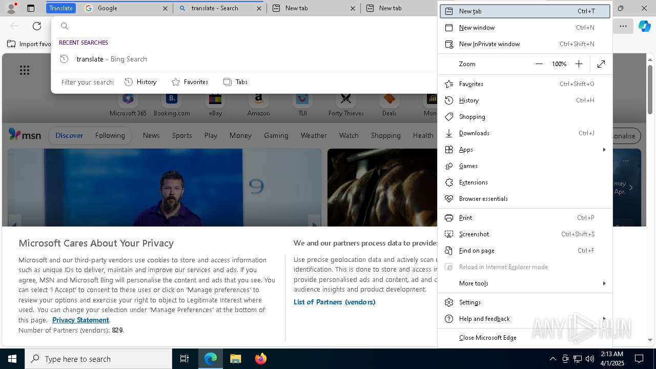Open Settings from the Edge menu
The image size is (656, 369).
[x=525, y=302]
